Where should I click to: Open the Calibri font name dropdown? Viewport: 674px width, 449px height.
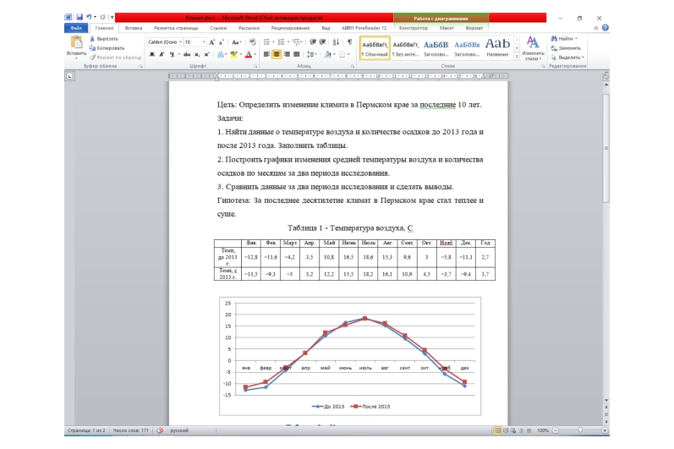(x=180, y=42)
